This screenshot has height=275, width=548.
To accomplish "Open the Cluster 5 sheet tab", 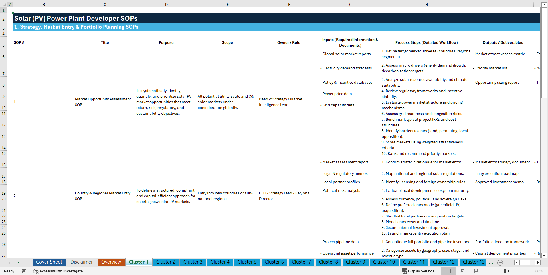I will pos(247,262).
